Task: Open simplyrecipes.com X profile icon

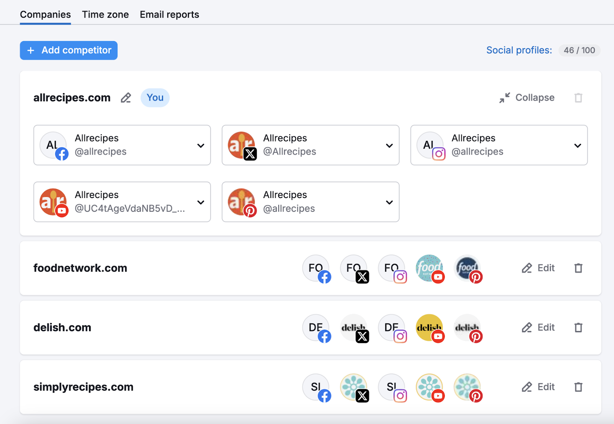Action: 354,387
